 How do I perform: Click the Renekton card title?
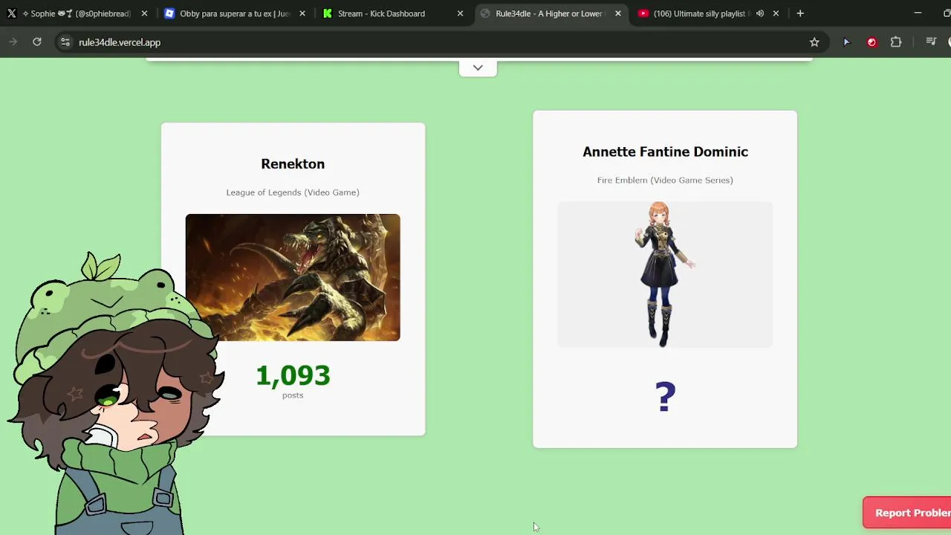[293, 163]
